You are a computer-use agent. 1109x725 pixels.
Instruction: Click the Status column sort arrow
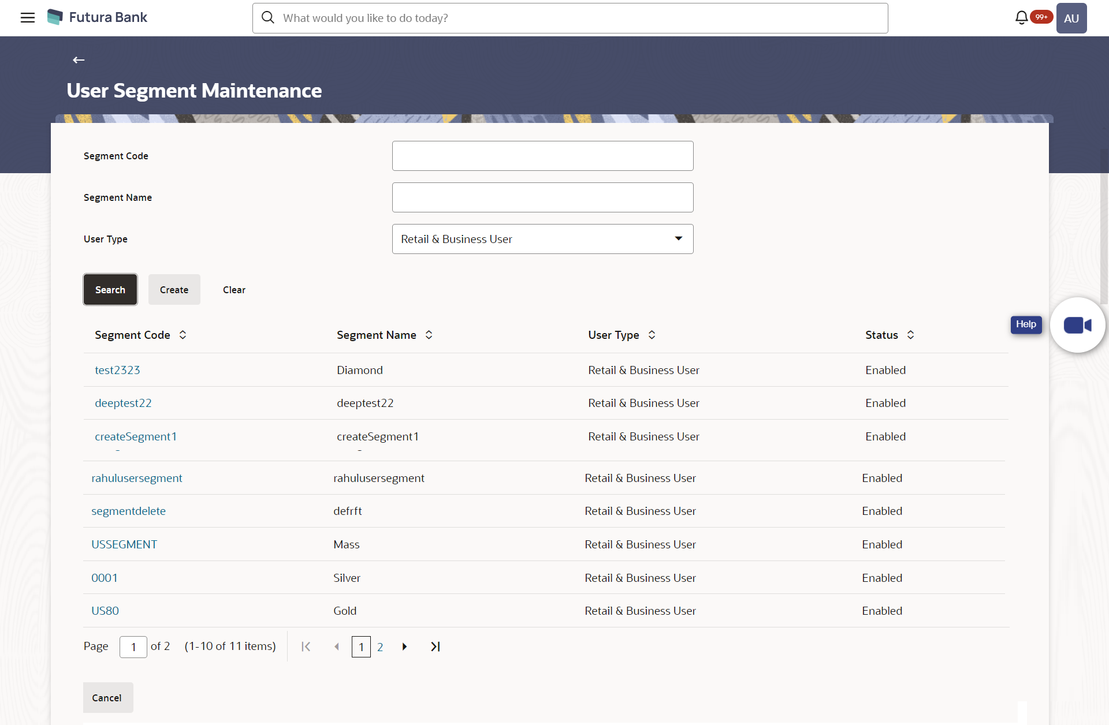coord(911,335)
